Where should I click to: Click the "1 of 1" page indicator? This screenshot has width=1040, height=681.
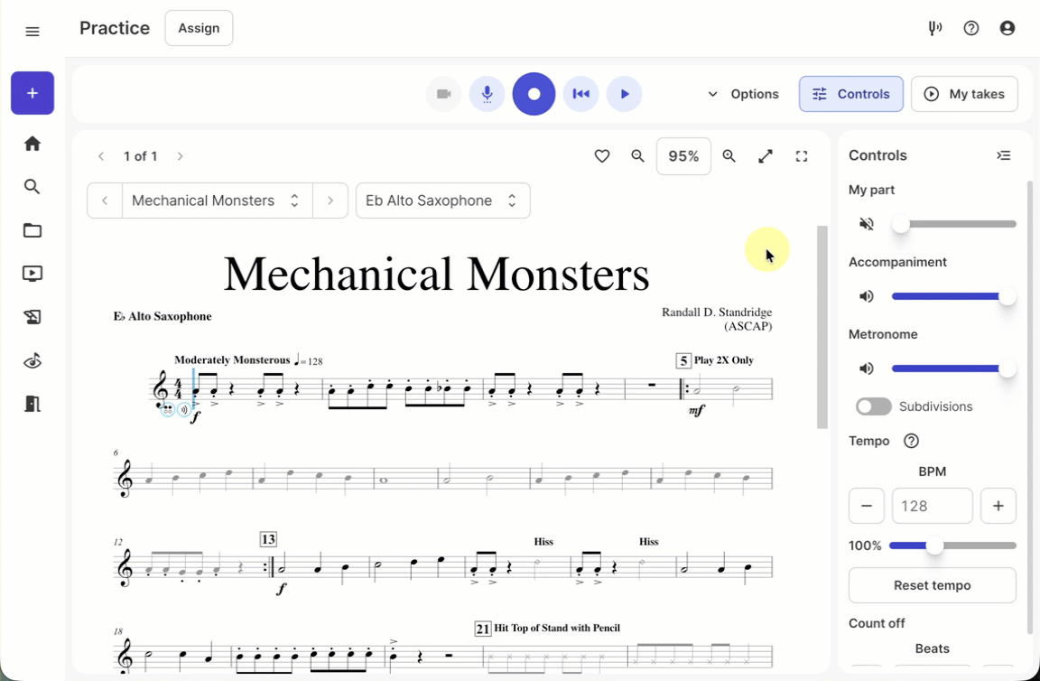(x=141, y=156)
